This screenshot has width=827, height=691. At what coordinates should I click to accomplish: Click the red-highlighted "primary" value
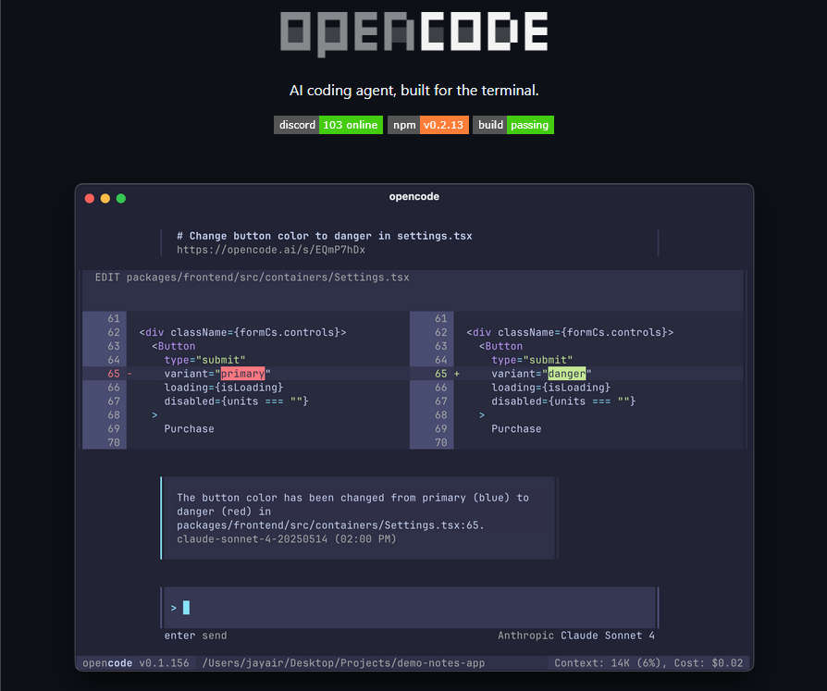(242, 374)
